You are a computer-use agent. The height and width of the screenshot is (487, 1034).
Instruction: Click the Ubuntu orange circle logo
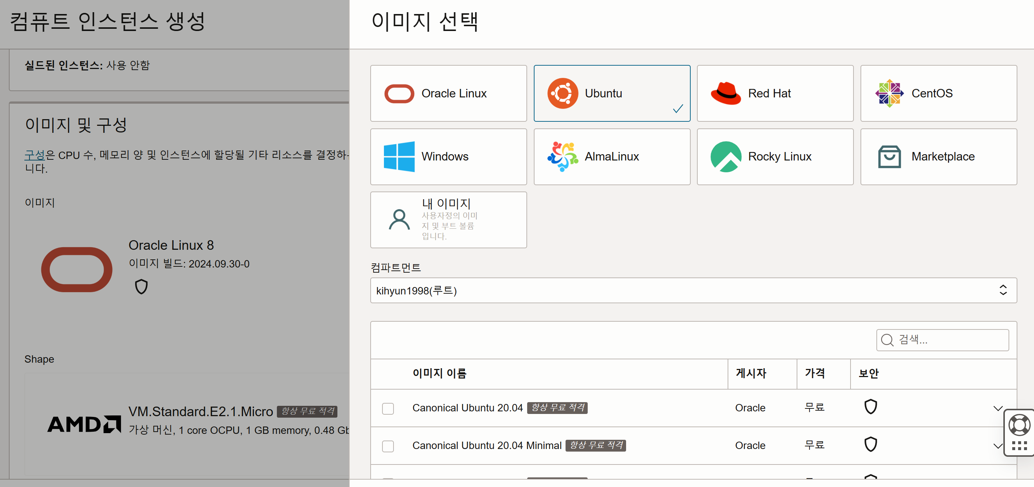562,93
